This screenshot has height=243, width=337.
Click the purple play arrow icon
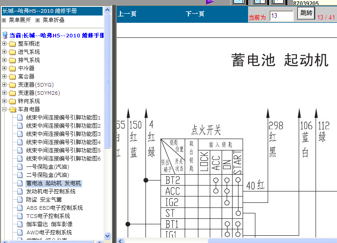(x=210, y=2)
